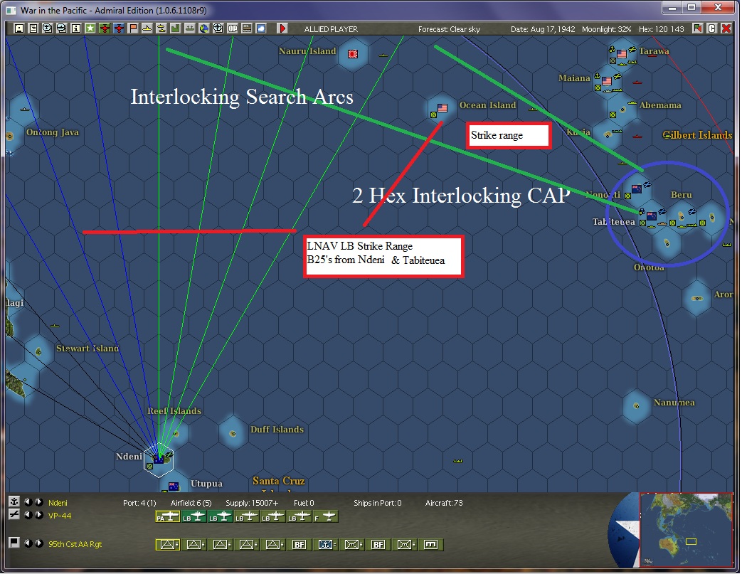Image resolution: width=742 pixels, height=574 pixels.
Task: Click the crosshair target toolbar icon
Action: pyautogui.click(x=218, y=28)
